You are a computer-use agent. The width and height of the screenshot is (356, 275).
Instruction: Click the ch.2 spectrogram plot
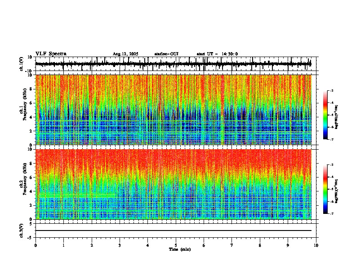point(174,184)
